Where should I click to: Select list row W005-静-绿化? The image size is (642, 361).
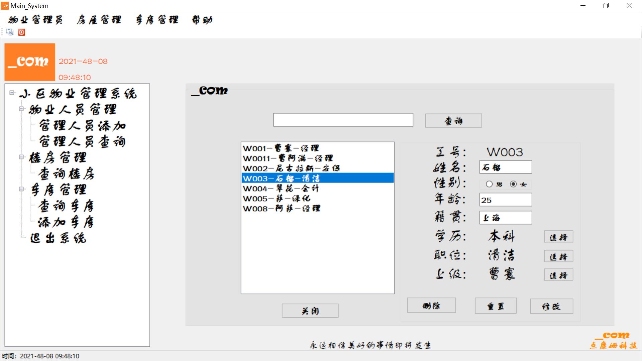tap(317, 198)
